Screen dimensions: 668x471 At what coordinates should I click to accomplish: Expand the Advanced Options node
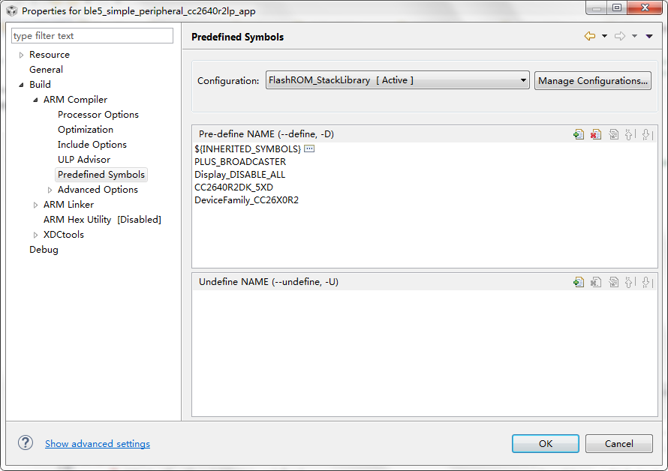50,190
